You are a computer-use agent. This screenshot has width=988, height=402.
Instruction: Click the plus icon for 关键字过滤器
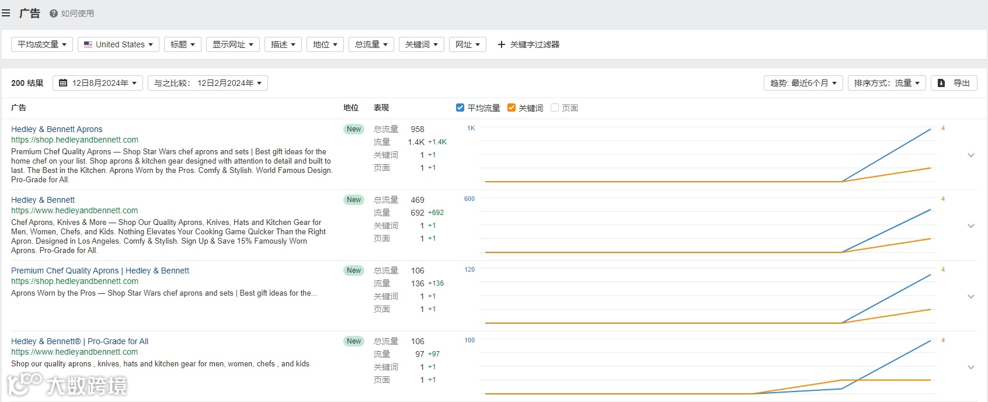501,44
